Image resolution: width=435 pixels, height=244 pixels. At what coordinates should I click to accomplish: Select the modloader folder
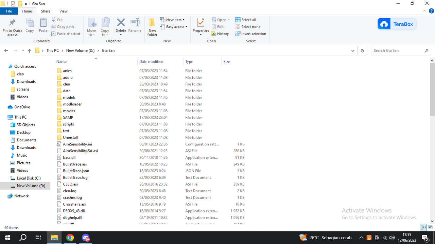(72, 104)
